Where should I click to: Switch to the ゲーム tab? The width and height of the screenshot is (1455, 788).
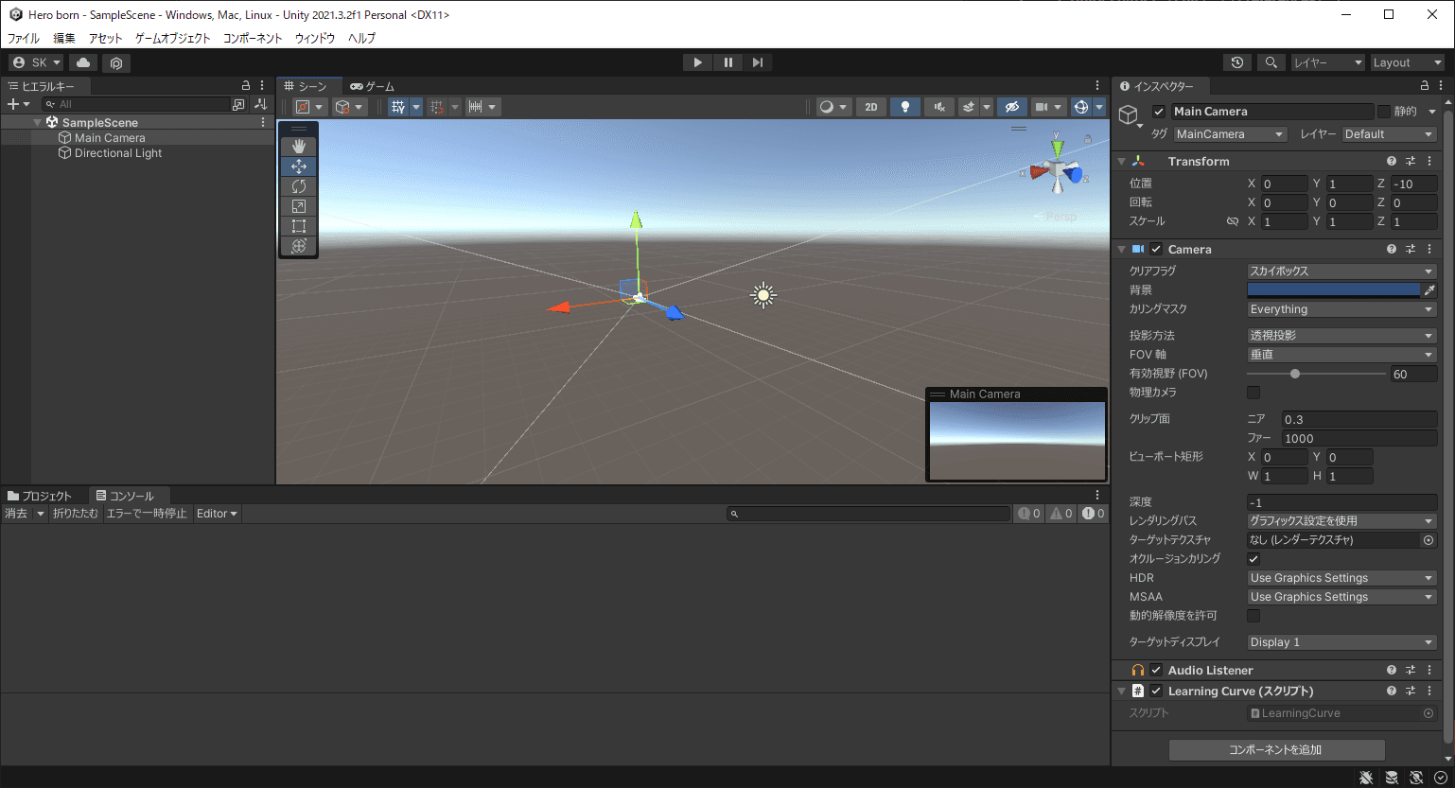(x=372, y=86)
